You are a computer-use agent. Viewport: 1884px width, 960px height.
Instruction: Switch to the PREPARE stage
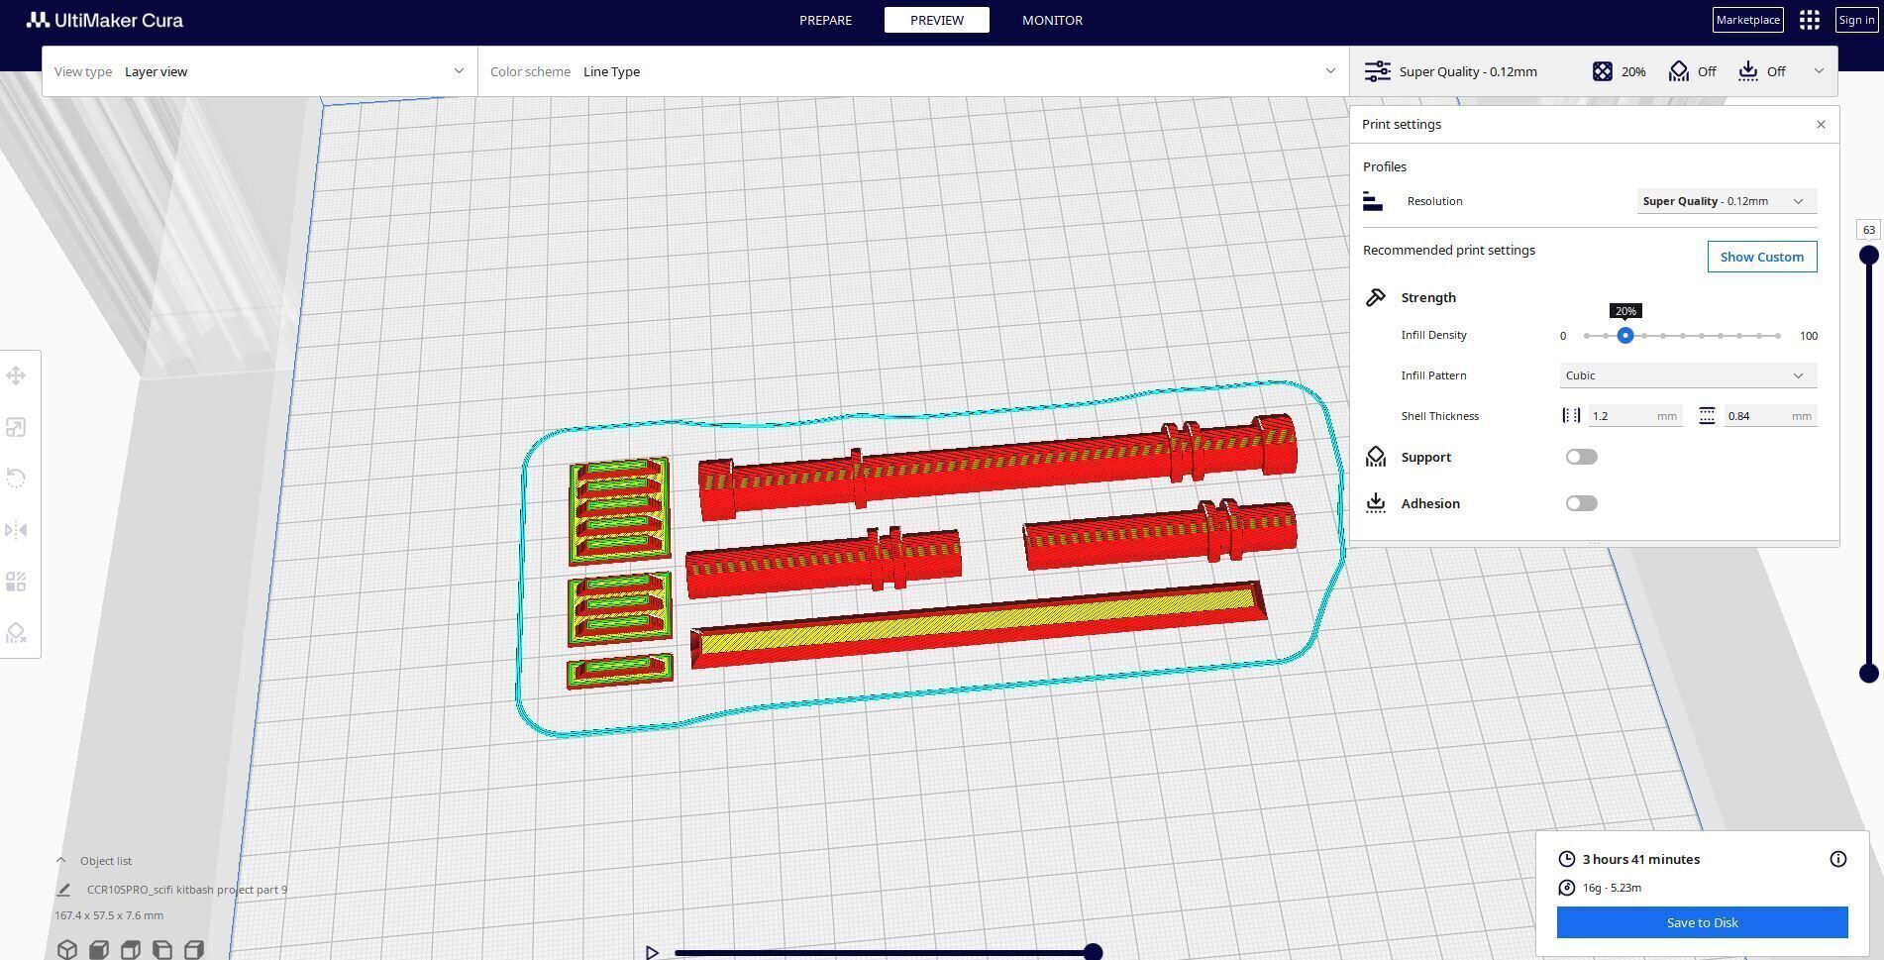coord(825,20)
